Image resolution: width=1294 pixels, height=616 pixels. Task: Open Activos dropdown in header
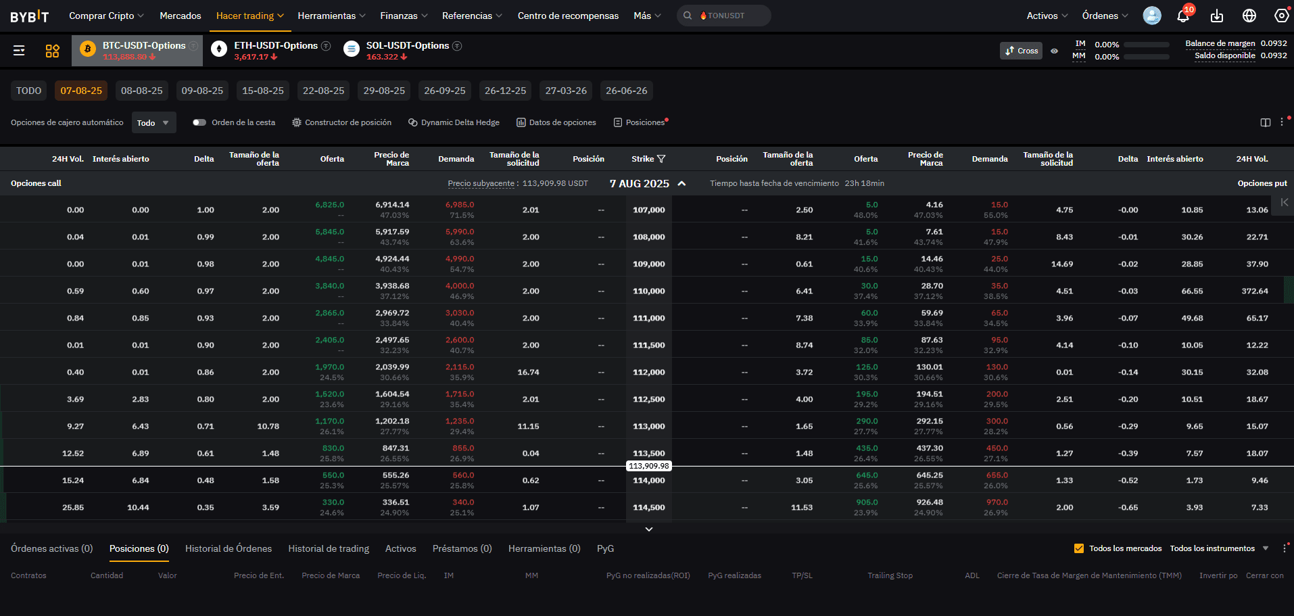tap(1047, 16)
